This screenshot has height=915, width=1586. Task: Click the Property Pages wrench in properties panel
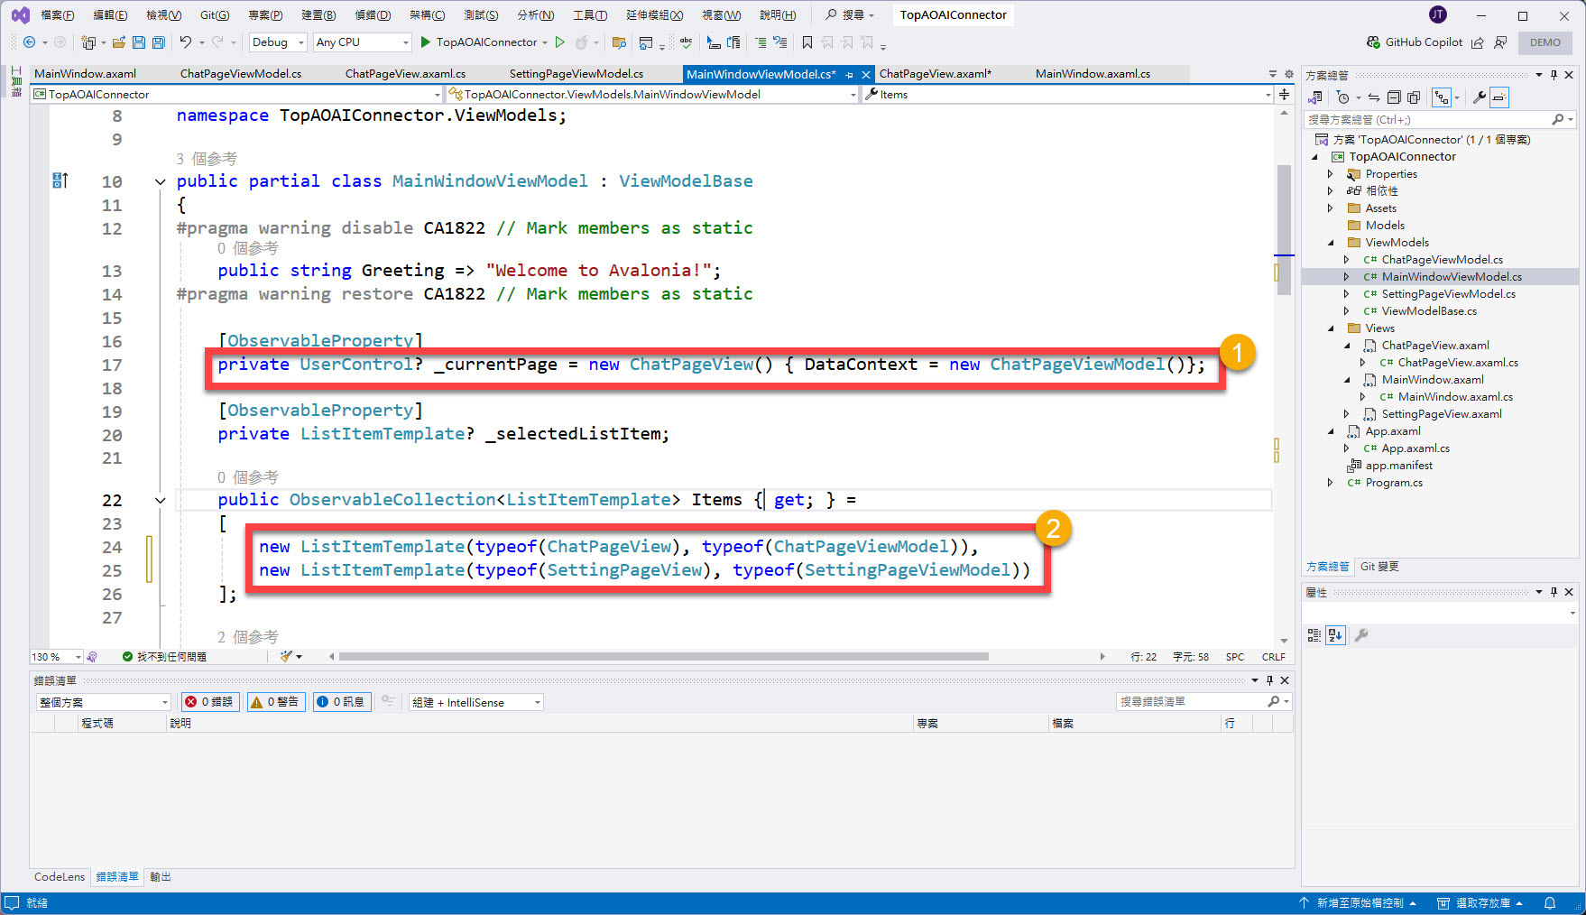click(1361, 635)
